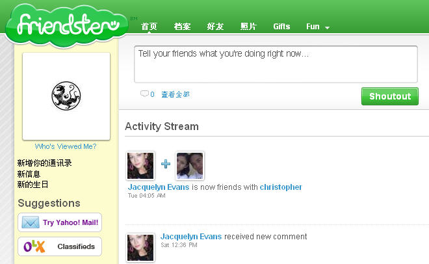
Task: Click the Tue 04:05 AM timestamp
Action: coord(147,196)
